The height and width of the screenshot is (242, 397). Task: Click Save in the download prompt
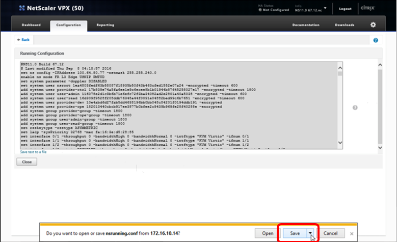tap(295, 233)
